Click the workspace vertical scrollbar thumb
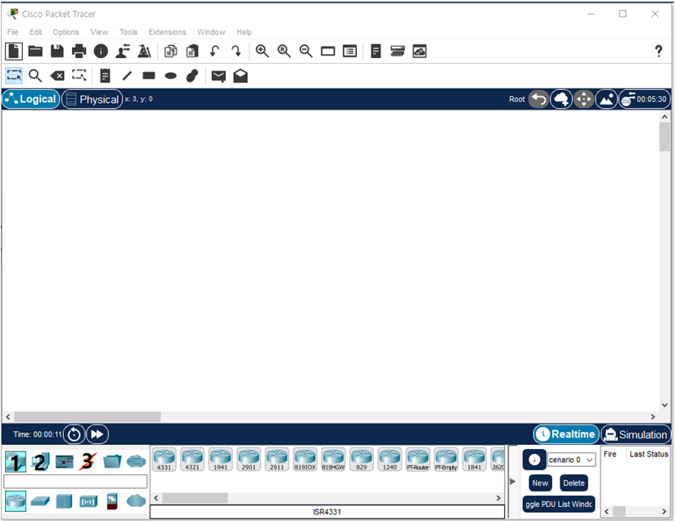 point(664,137)
